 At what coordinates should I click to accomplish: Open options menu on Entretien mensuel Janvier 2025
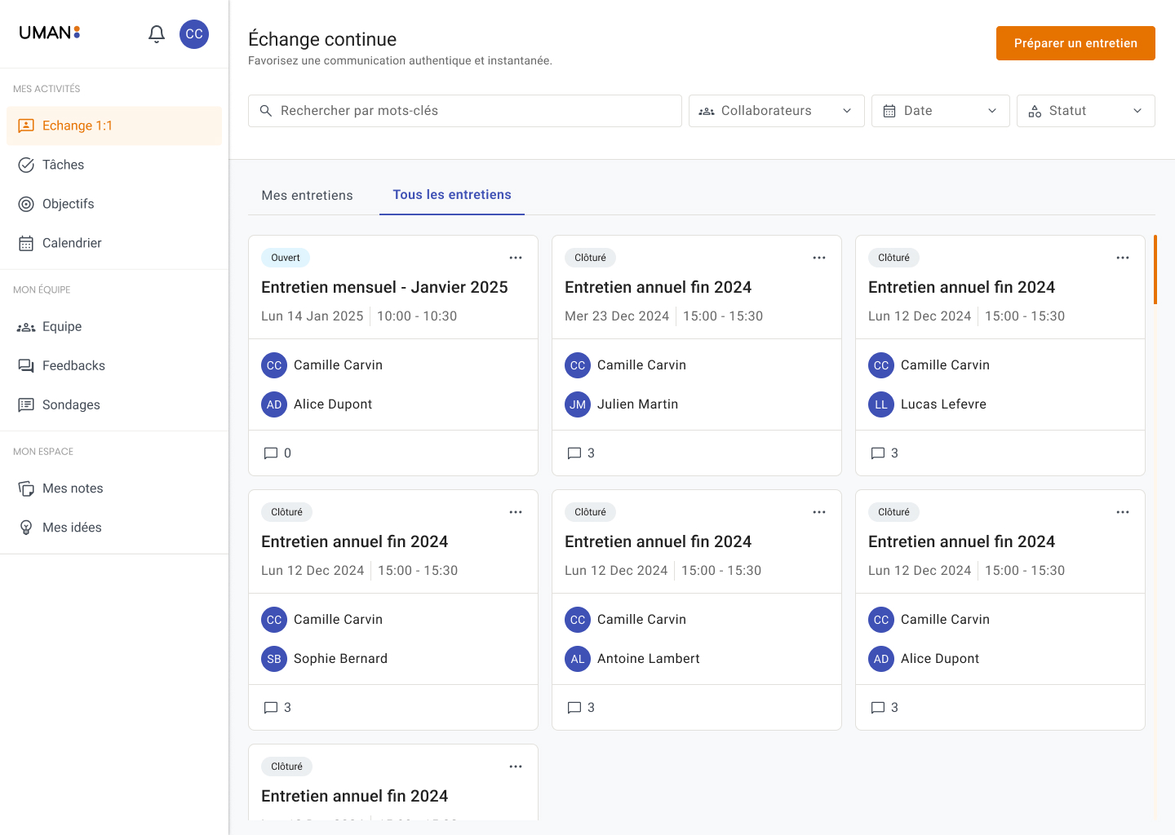516,257
